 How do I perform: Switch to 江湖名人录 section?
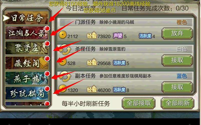coord(27,33)
